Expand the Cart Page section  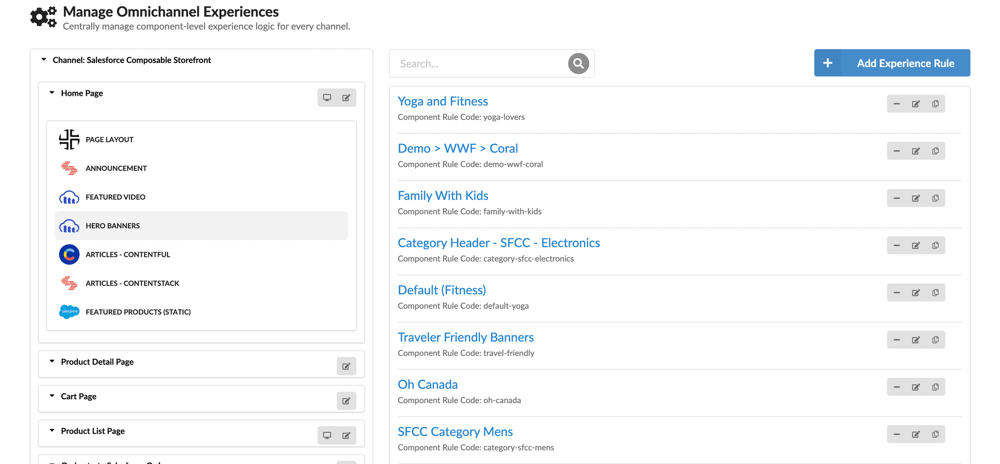(x=52, y=396)
